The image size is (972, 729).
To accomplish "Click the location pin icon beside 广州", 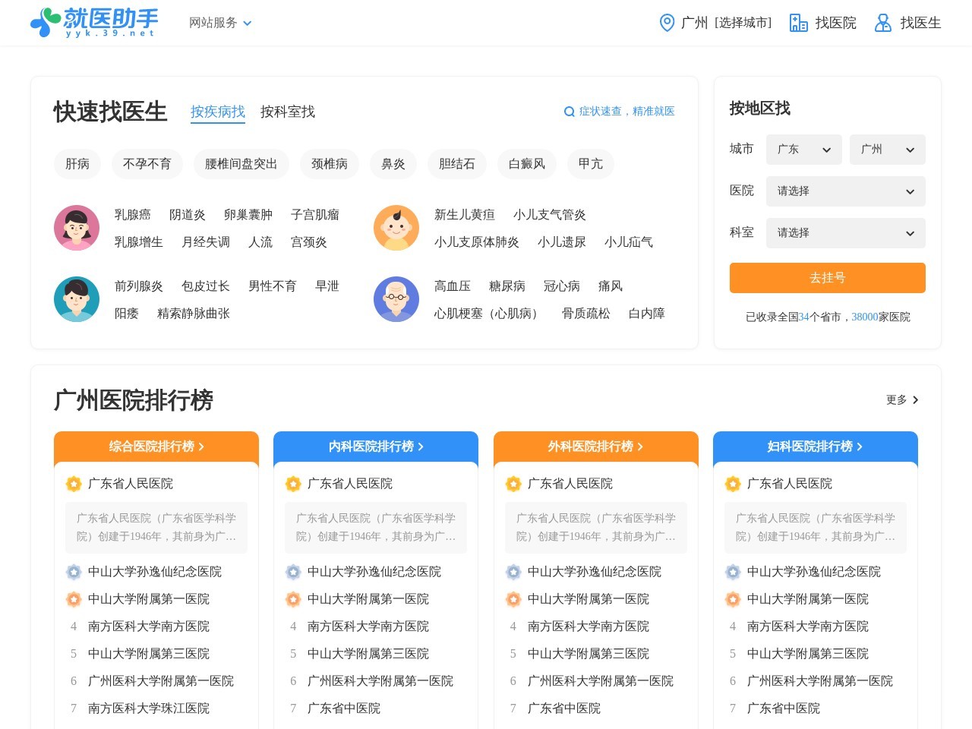I will click(667, 23).
